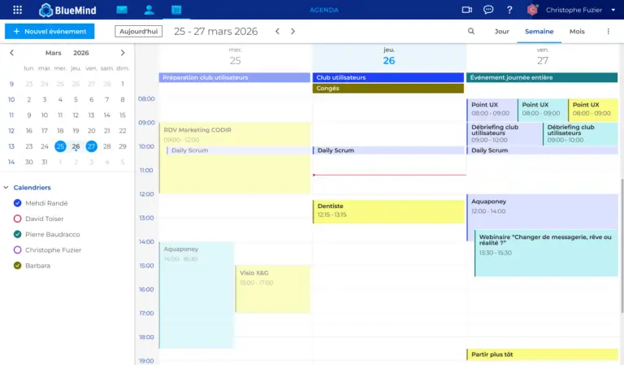This screenshot has width=624, height=365.
Task: Switch to Semaine view
Action: (539, 32)
